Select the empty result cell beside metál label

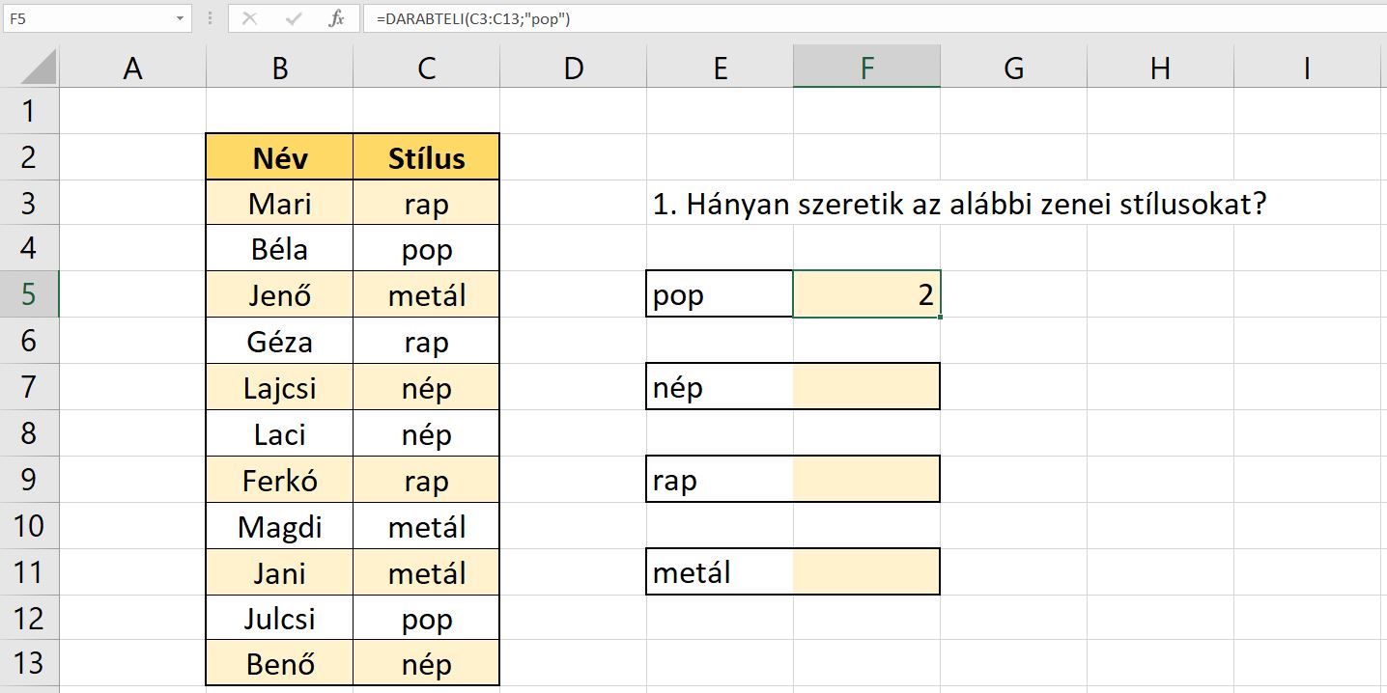(866, 572)
